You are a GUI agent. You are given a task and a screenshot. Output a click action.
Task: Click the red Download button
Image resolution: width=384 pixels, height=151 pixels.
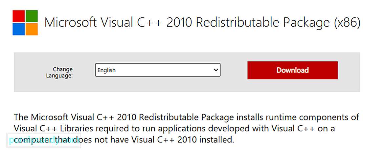tap(292, 70)
